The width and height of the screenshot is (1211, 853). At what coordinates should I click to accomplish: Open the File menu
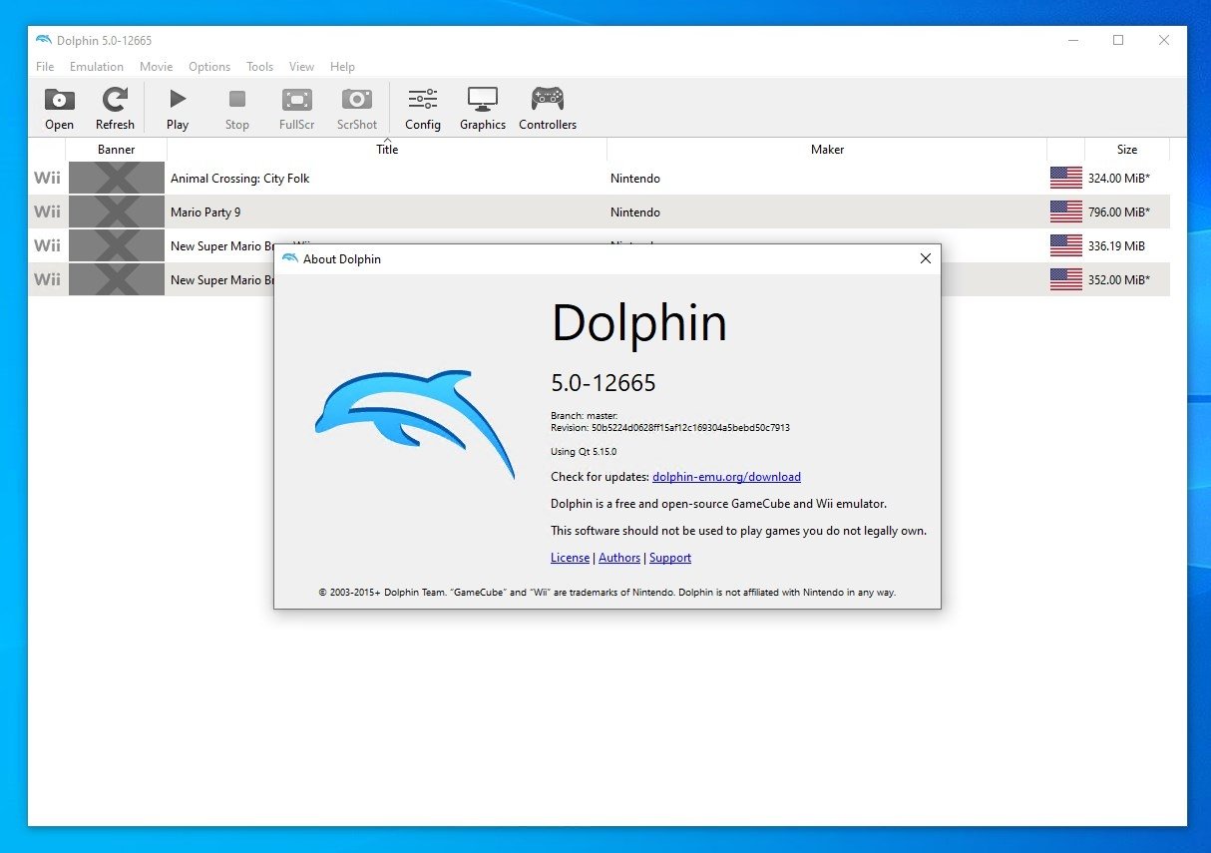pyautogui.click(x=45, y=67)
